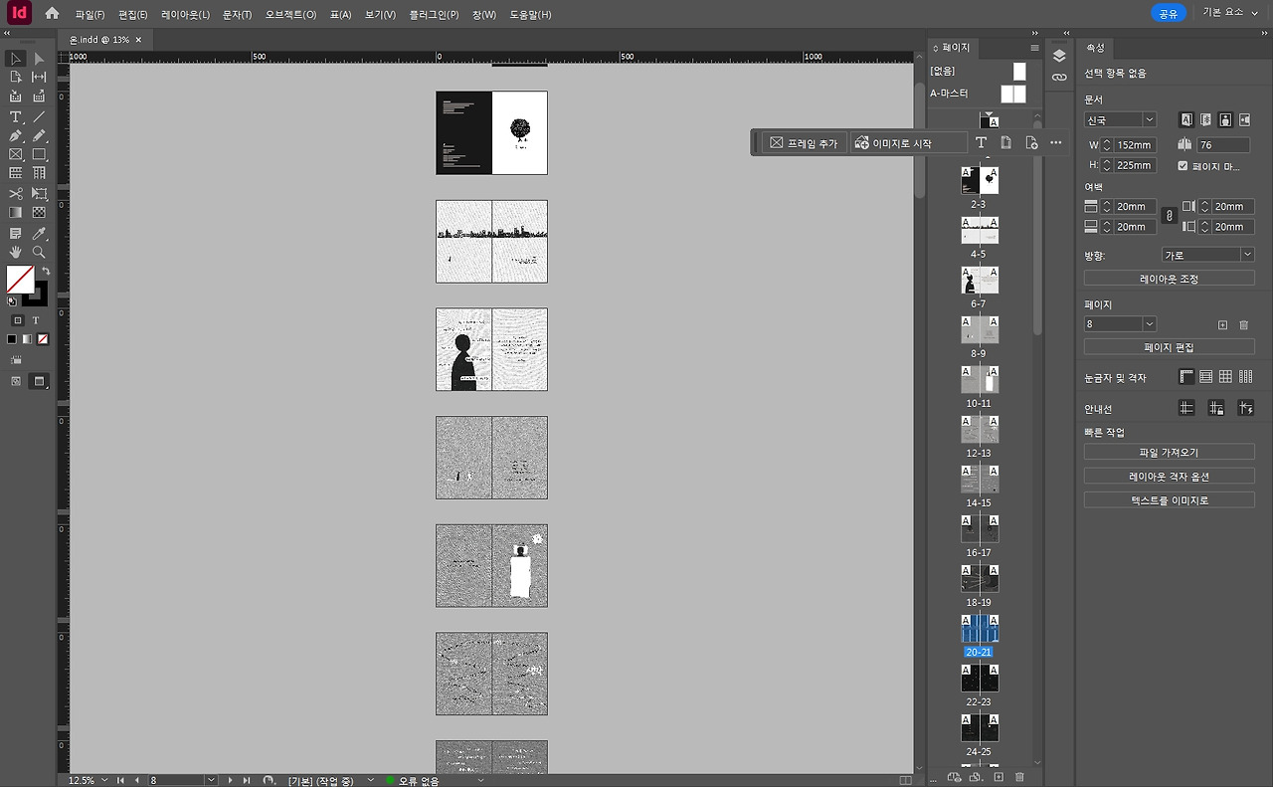The height and width of the screenshot is (787, 1273).
Task: Toggle margin link chain button
Action: coord(1169,215)
